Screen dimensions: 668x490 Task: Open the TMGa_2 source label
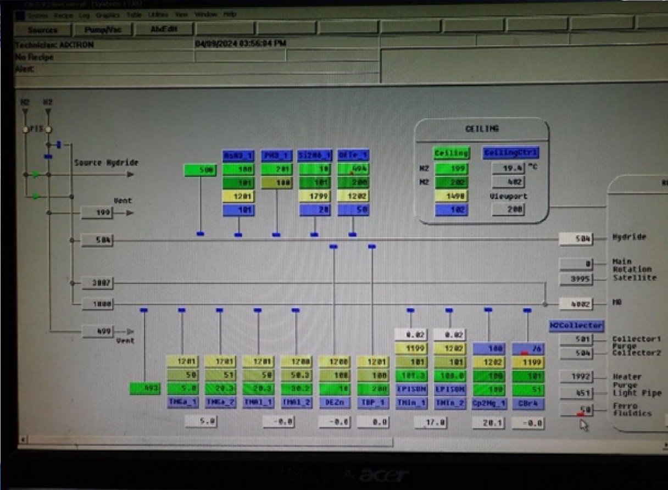220,403
